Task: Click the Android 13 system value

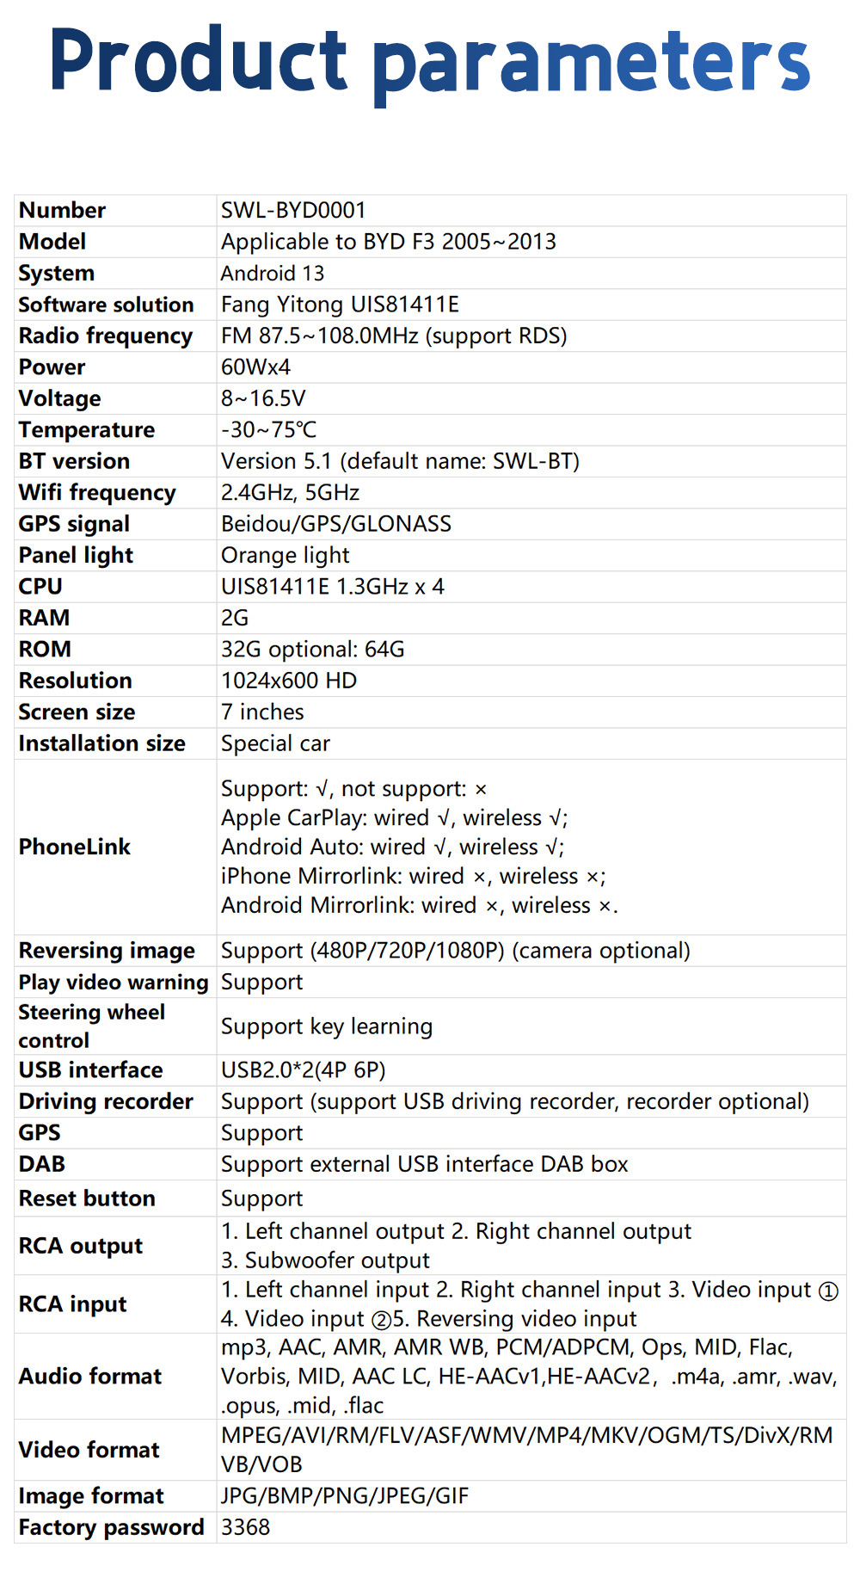Action: (273, 274)
